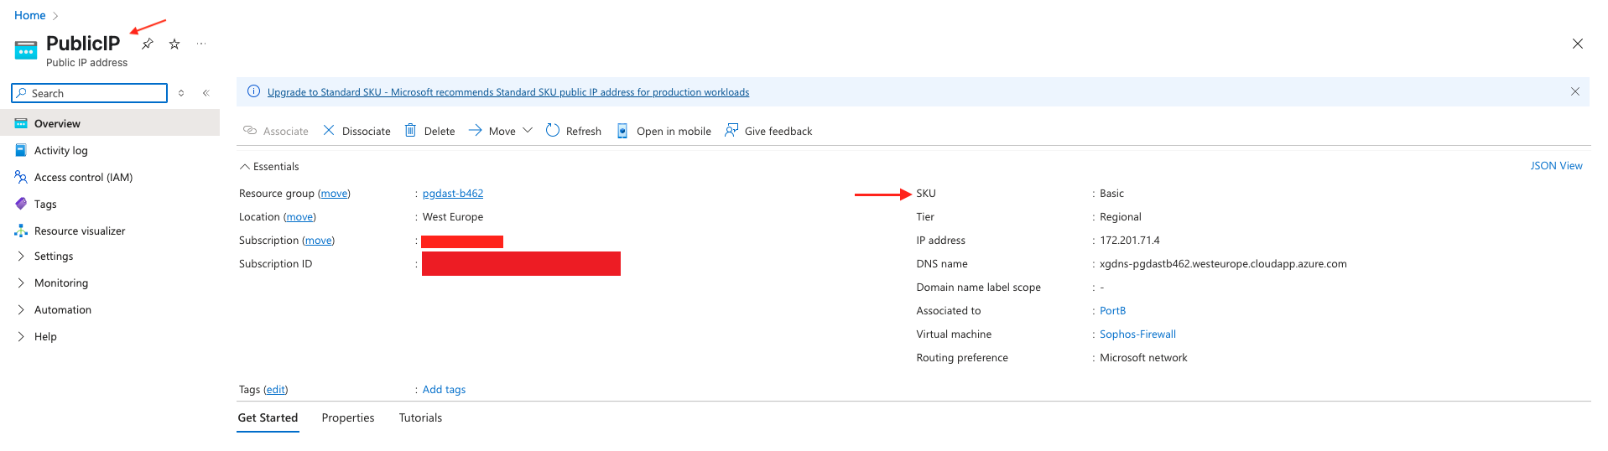
Task: Open Upgrade to Standard SKU link
Action: click(508, 92)
